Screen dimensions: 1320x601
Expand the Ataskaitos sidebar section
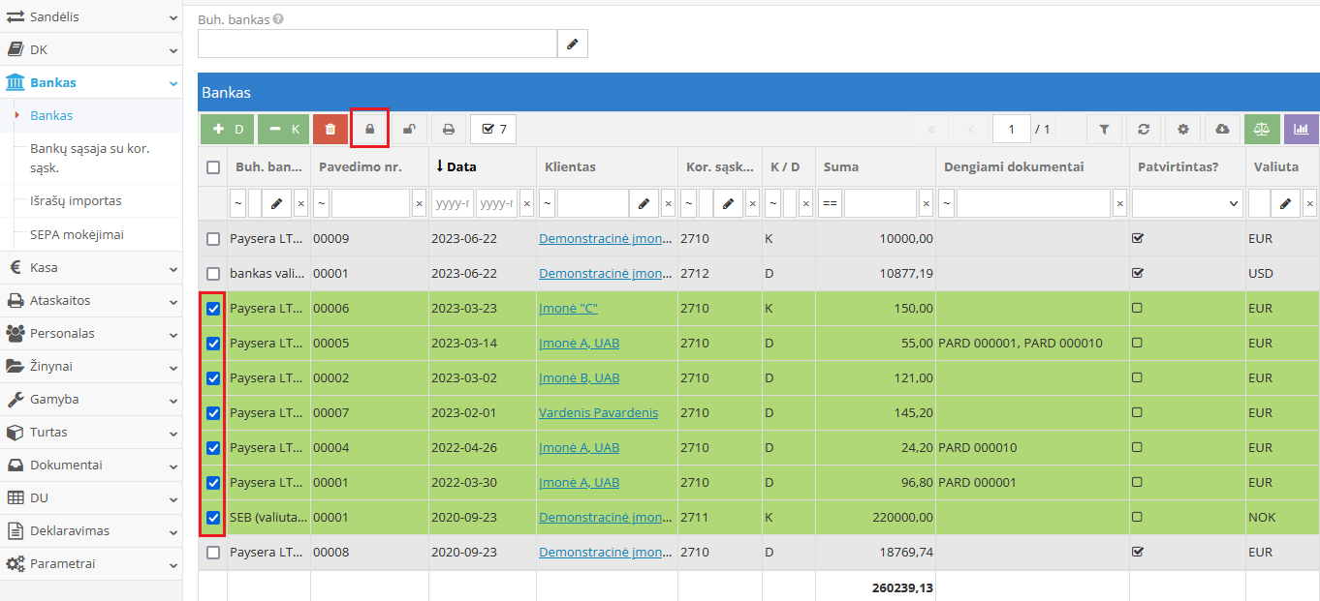click(x=91, y=301)
